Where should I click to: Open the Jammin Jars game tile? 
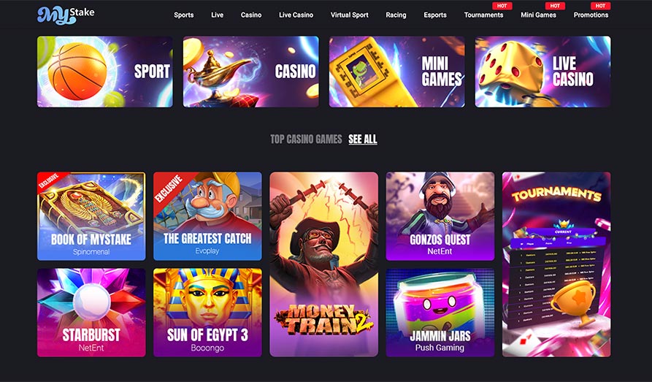coord(440,313)
